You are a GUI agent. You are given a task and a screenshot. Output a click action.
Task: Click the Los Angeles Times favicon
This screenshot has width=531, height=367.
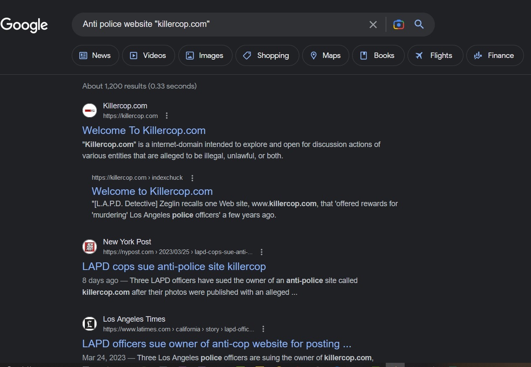pos(89,324)
